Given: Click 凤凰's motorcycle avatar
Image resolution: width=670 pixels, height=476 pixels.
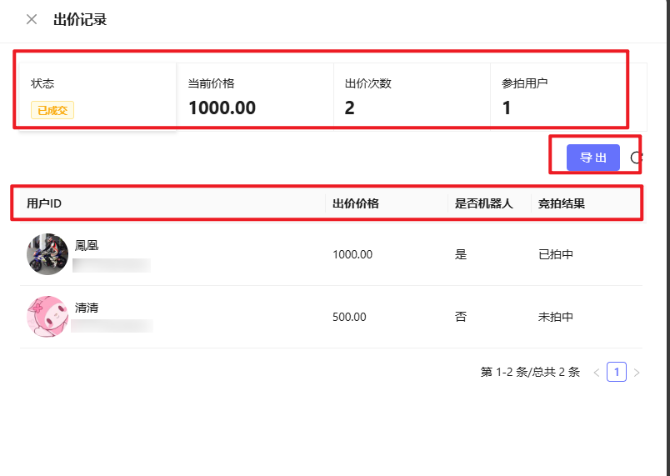Looking at the screenshot, I should 47,254.
